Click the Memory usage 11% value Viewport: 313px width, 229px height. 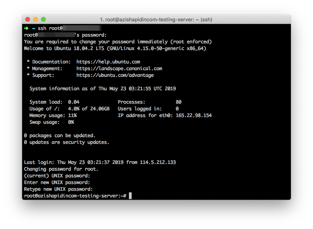tap(72, 115)
